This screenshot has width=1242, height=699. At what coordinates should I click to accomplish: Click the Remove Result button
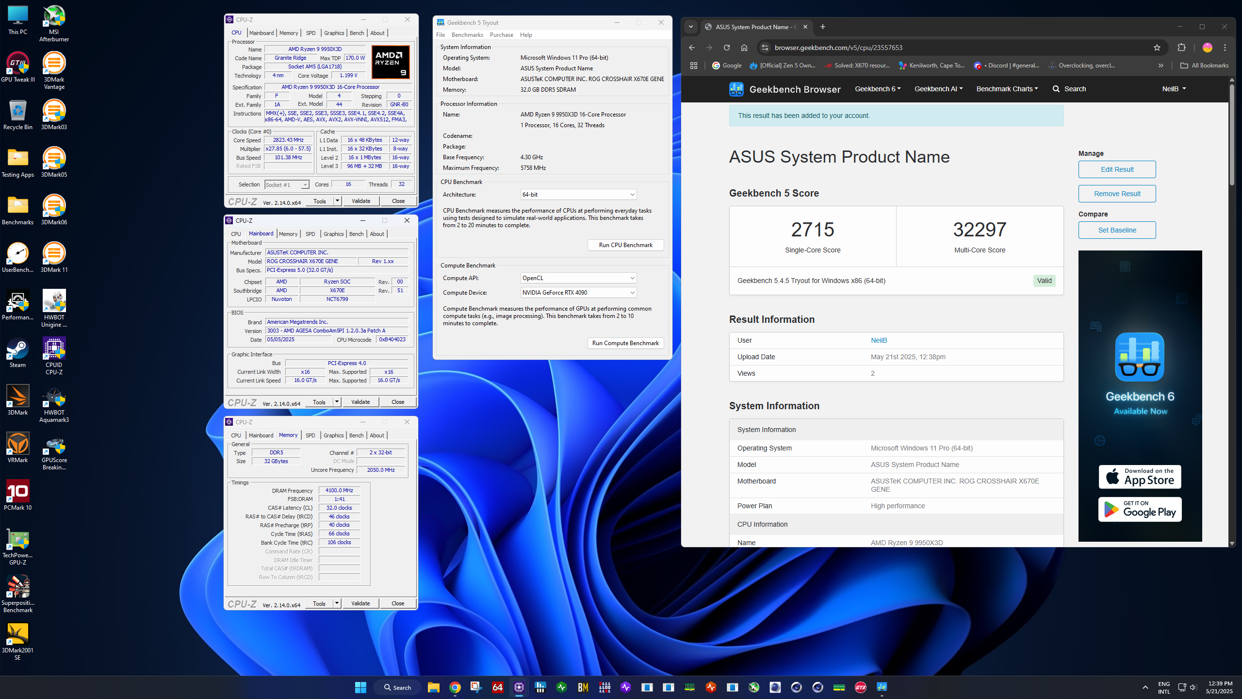click(x=1117, y=194)
